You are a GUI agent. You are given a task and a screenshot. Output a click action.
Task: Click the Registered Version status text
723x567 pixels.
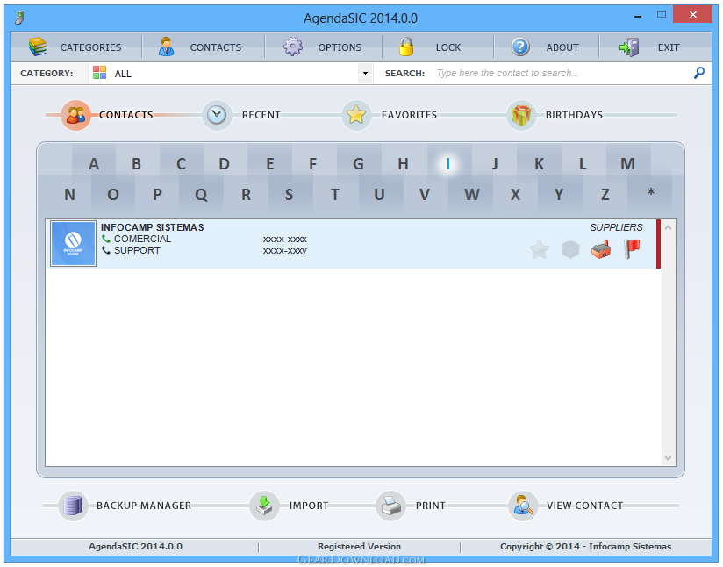[359, 546]
